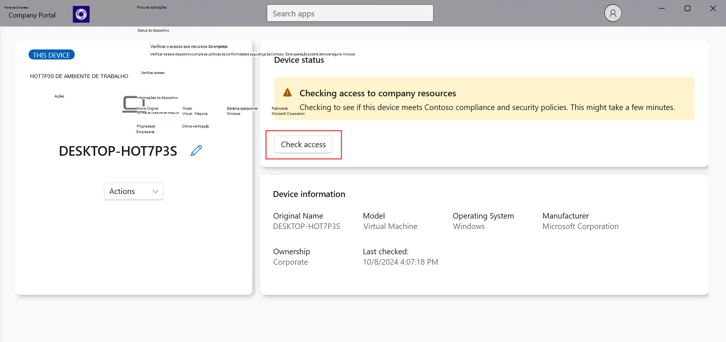726x342 pixels.
Task: Click the Device status heading
Action: pos(299,60)
